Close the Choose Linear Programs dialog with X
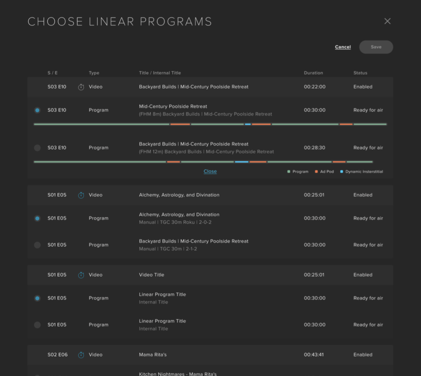Image resolution: width=421 pixels, height=376 pixels. pos(387,21)
